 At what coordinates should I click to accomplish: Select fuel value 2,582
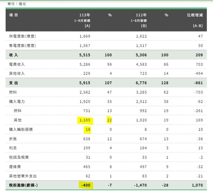click(x=85, y=92)
